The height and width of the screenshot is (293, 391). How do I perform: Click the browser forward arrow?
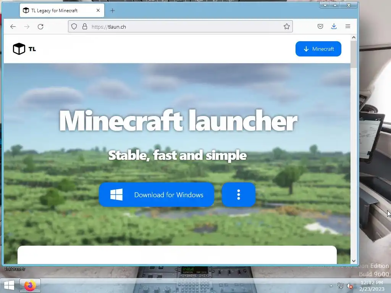pyautogui.click(x=27, y=26)
